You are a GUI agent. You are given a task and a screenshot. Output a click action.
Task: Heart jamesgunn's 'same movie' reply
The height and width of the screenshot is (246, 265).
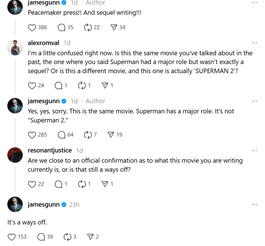32,135
